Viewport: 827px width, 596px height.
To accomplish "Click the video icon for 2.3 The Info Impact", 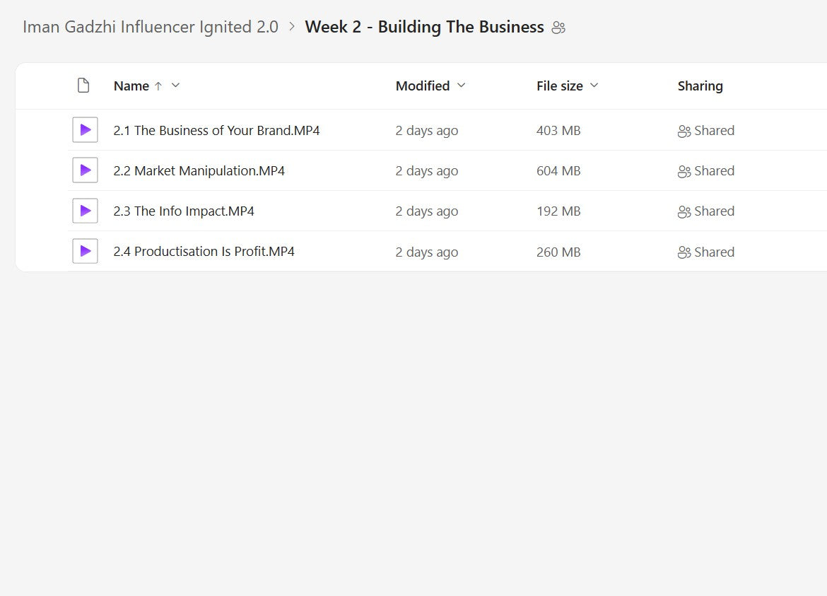I will pos(85,211).
